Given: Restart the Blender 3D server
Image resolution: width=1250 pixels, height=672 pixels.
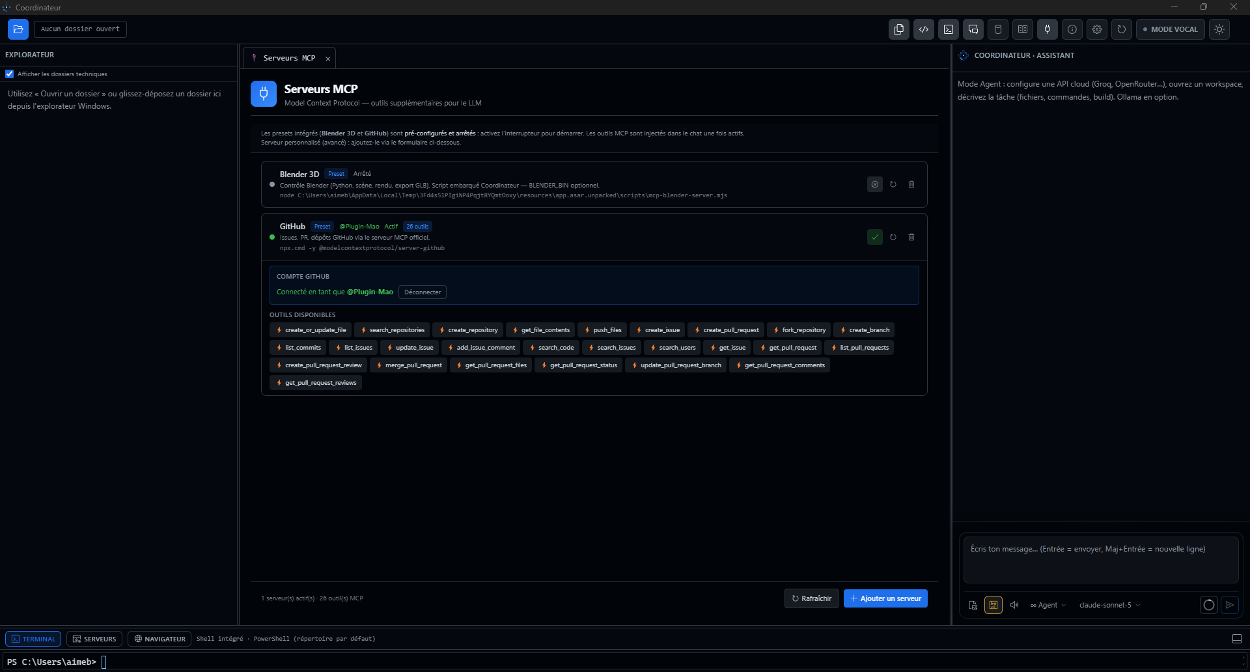Looking at the screenshot, I should (893, 184).
